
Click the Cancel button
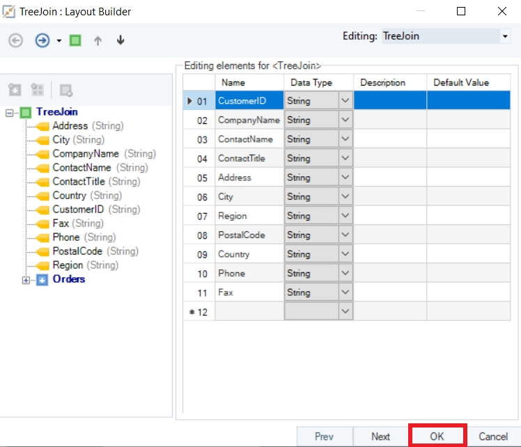(493, 437)
